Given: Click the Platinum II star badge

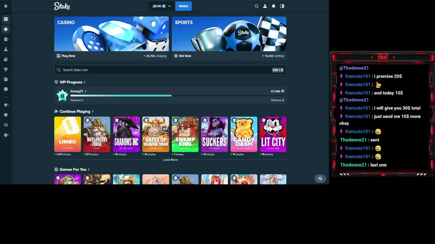Looking at the screenshot, I should (62, 95).
